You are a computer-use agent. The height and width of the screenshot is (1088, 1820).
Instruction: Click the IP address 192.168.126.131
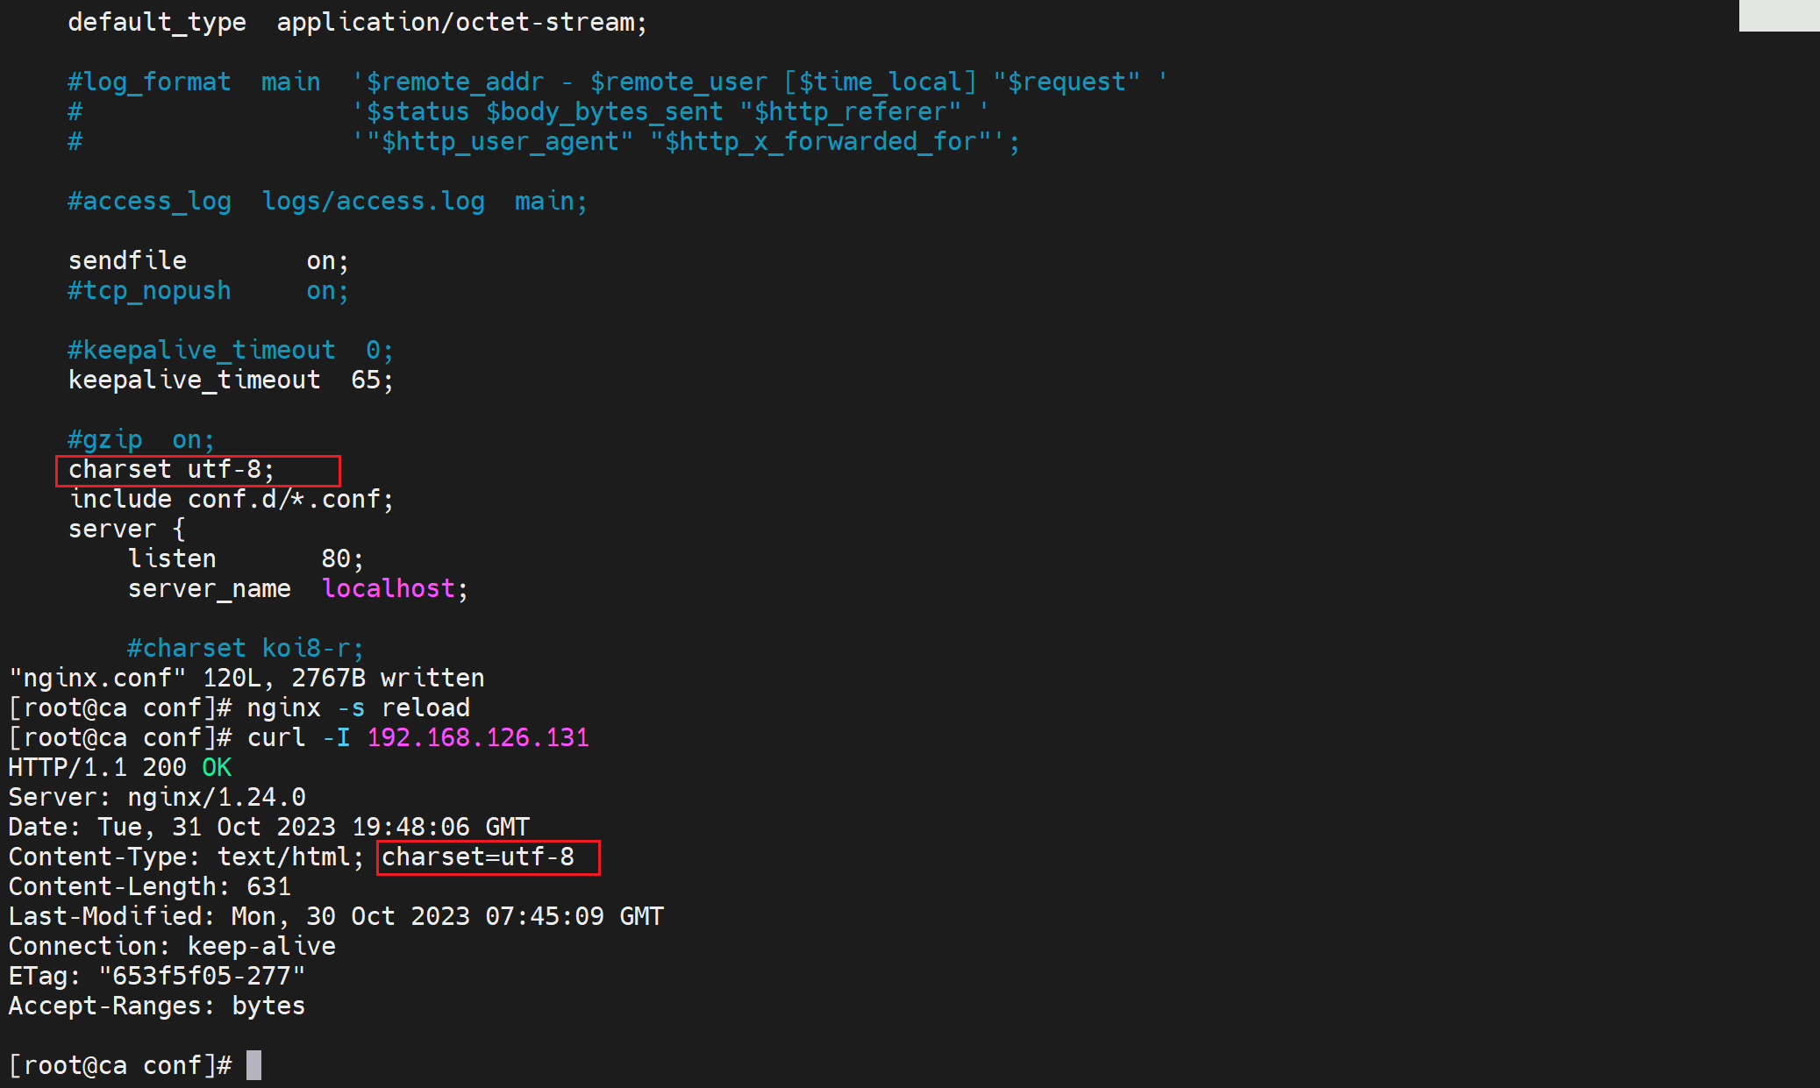478,737
